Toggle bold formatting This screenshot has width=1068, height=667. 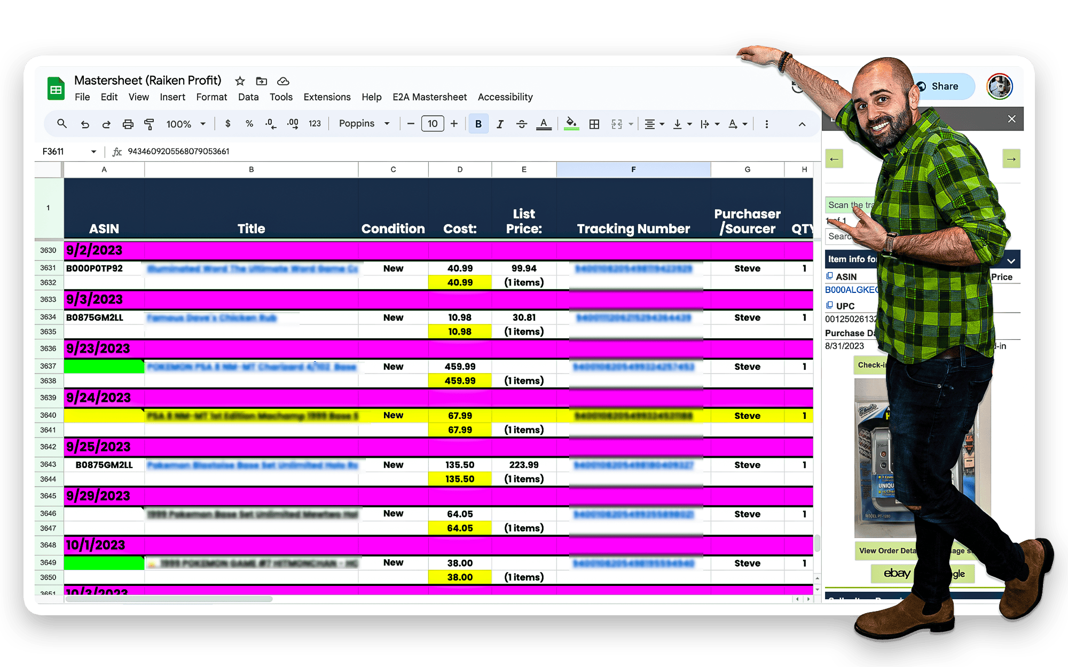pos(478,124)
